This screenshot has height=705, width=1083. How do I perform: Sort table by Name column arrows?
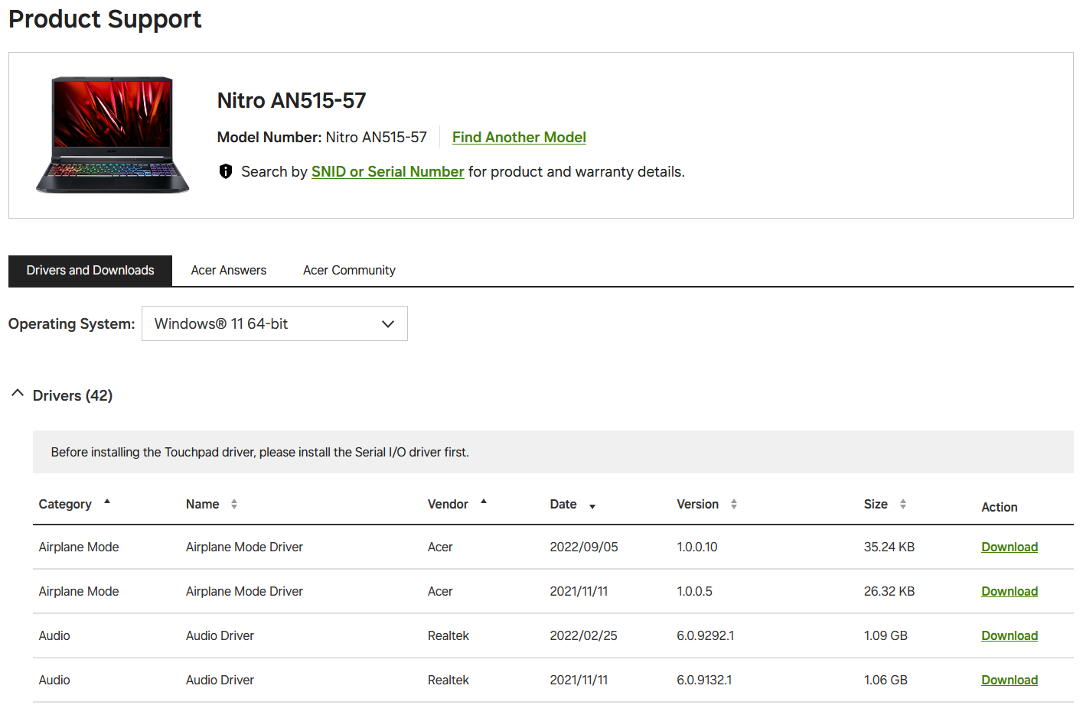(x=234, y=504)
